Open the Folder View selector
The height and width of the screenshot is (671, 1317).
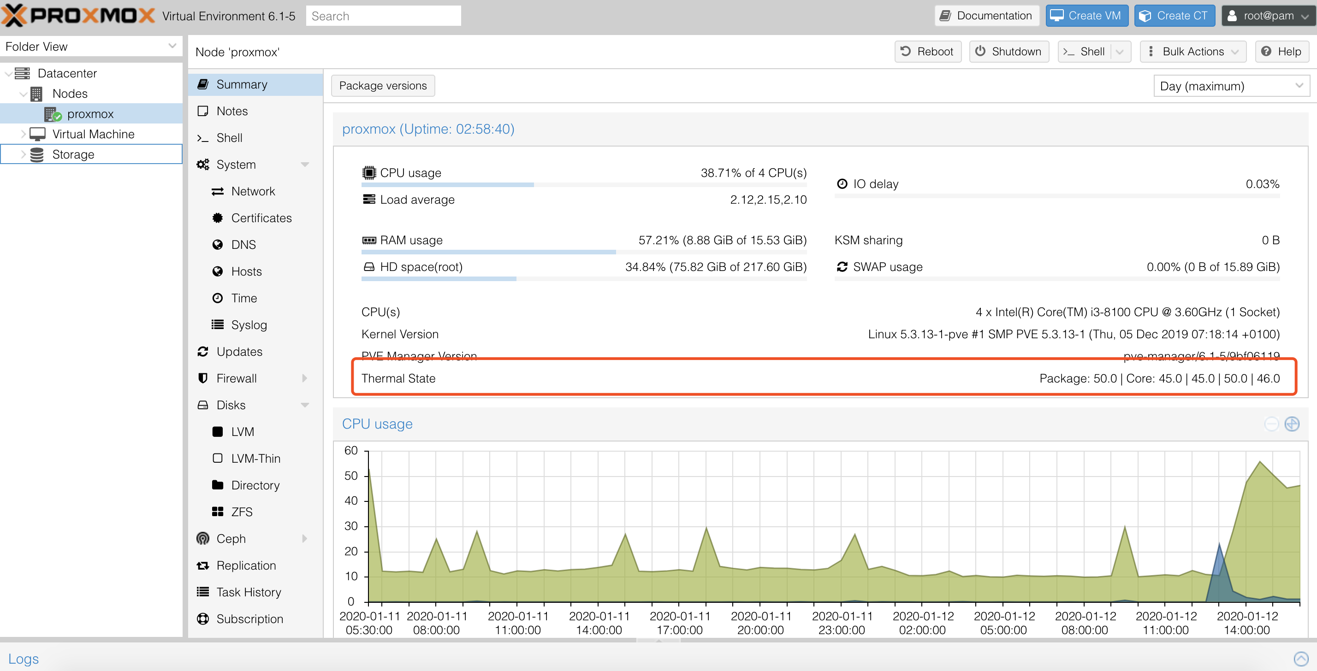point(91,47)
